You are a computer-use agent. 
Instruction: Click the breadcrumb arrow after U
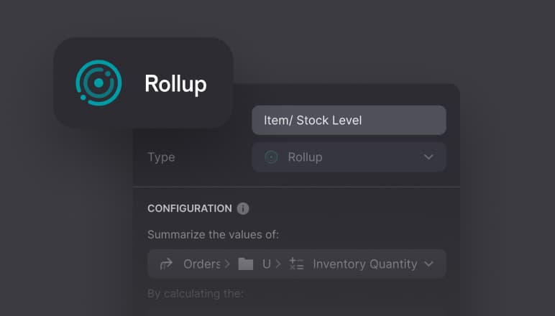(277, 264)
